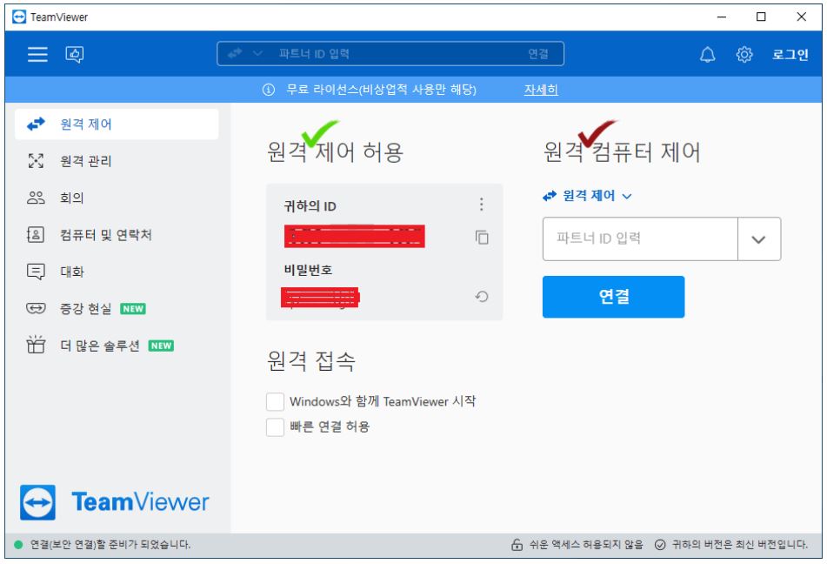Open the hamburger menu in the header

coord(37,54)
